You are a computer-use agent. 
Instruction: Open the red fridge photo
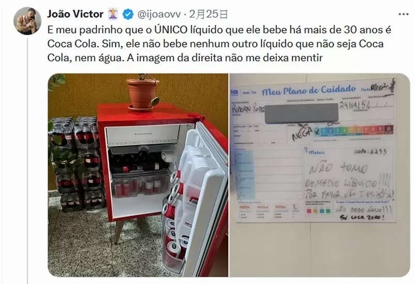click(x=138, y=175)
